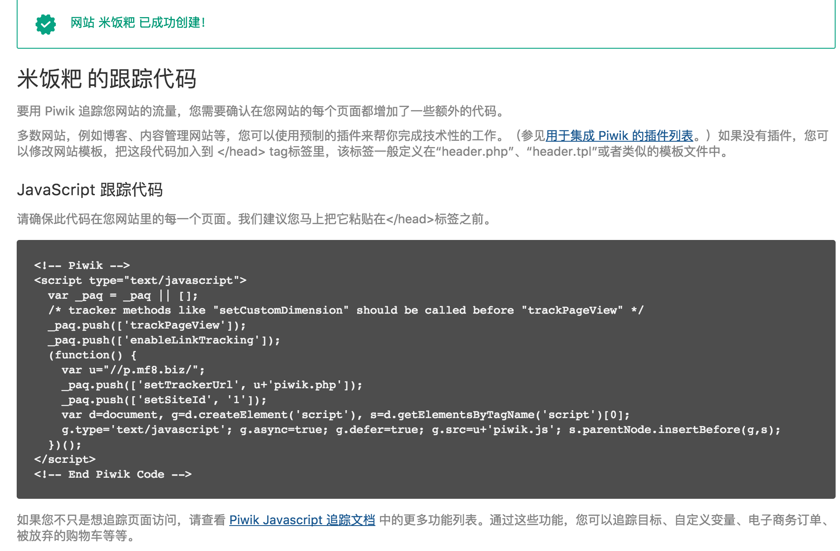840x551 pixels.
Task: Click the '<!-- End Piwik Code -->' line
Action: point(113,474)
